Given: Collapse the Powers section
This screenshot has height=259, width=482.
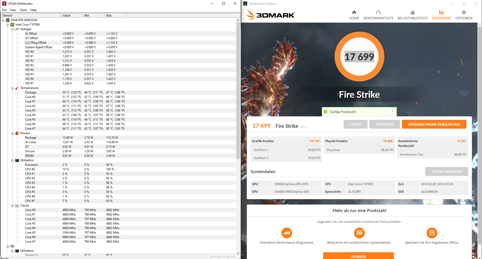Looking at the screenshot, I should [x=12, y=133].
